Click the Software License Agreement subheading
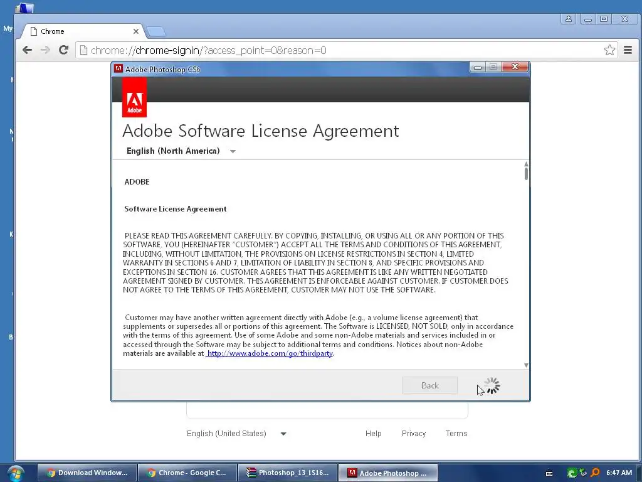This screenshot has width=642, height=482. point(176,208)
